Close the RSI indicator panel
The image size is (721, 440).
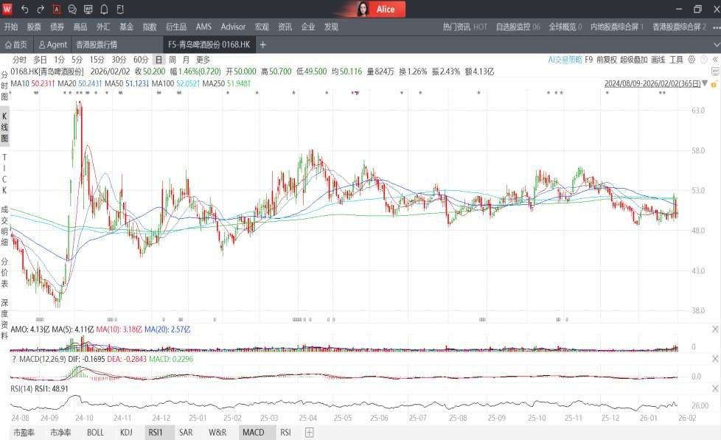[x=714, y=388]
